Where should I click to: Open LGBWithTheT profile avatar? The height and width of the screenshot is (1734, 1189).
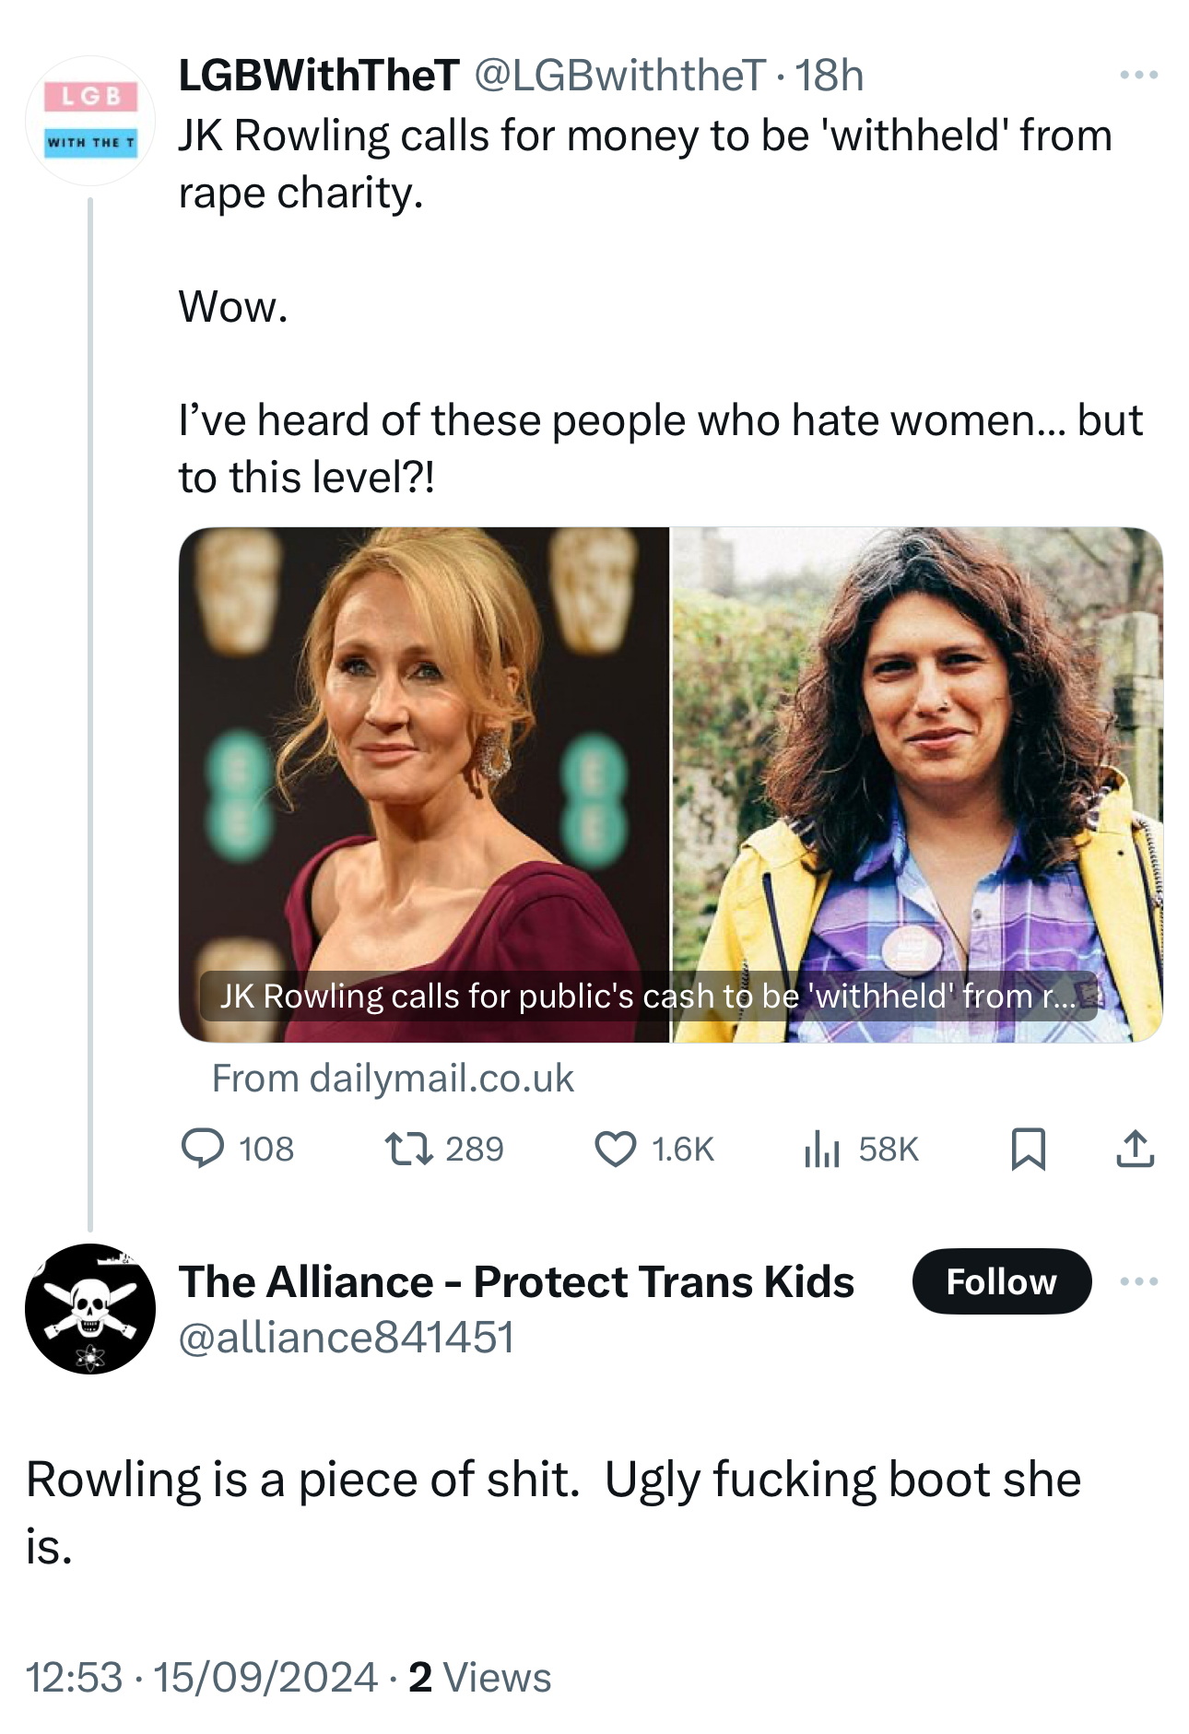[x=90, y=121]
